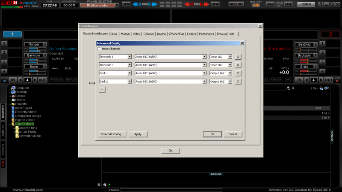Click Apply in Advanced Config
The width and height of the screenshot is (342, 192).
(x=138, y=134)
